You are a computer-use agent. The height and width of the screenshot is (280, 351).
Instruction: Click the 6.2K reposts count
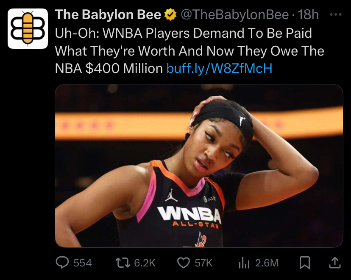[x=145, y=263]
